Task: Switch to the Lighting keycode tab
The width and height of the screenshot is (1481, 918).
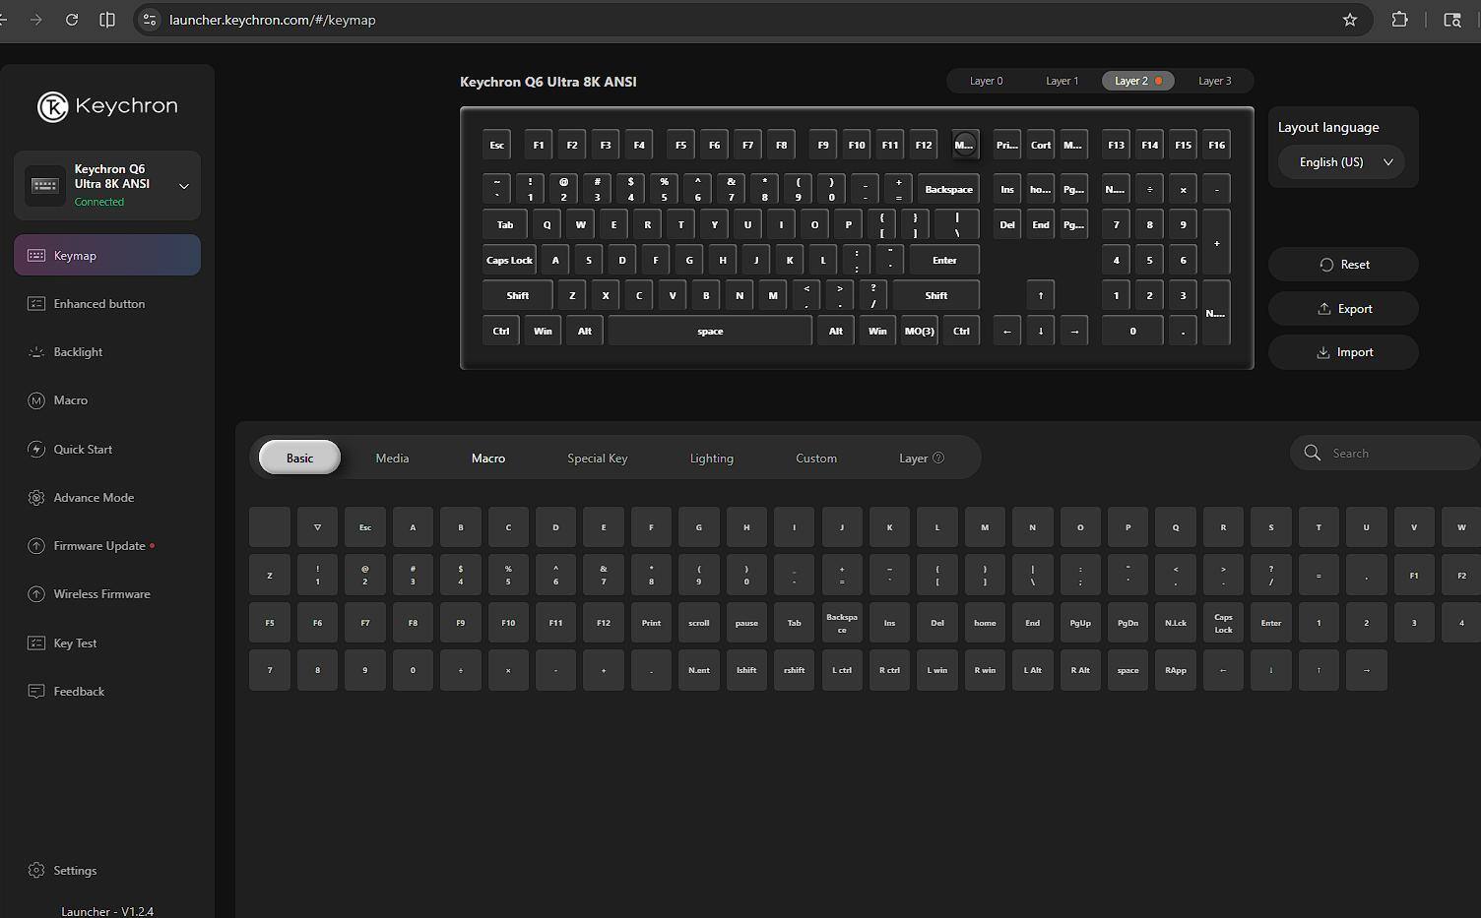Action: [x=711, y=459]
